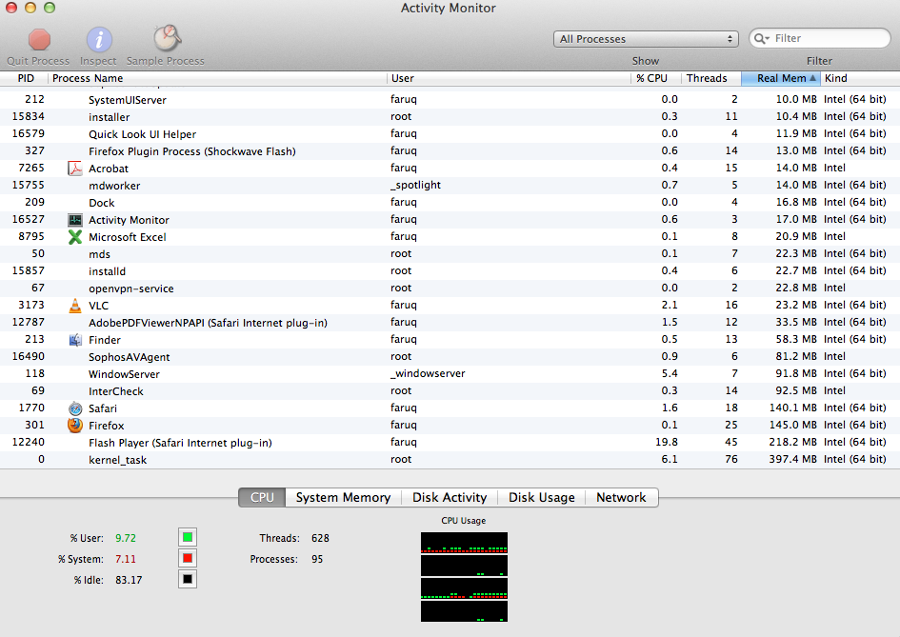Click the green % User color swatch
The width and height of the screenshot is (900, 637).
188,537
